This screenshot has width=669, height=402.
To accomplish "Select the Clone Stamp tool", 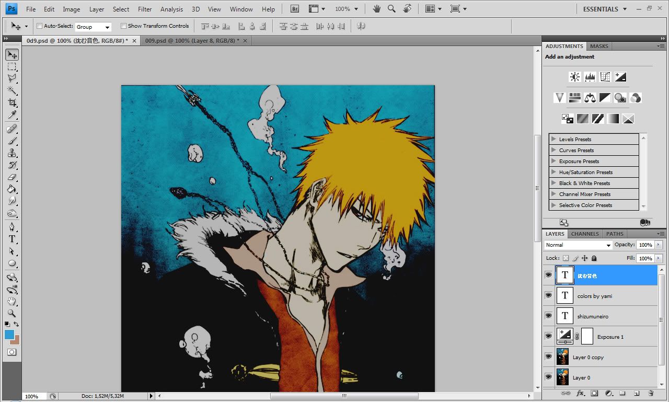I will click(11, 153).
